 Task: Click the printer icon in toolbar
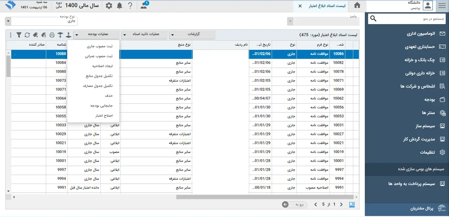52,35
